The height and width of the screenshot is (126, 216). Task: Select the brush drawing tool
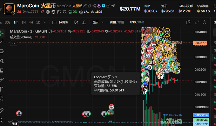click(2, 80)
